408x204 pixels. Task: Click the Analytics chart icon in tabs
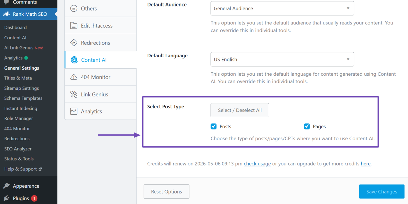click(x=74, y=111)
